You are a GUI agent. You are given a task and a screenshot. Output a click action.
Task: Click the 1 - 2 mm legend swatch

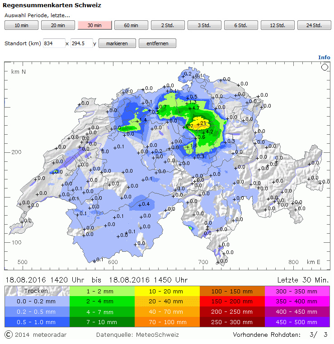(x=102, y=291)
